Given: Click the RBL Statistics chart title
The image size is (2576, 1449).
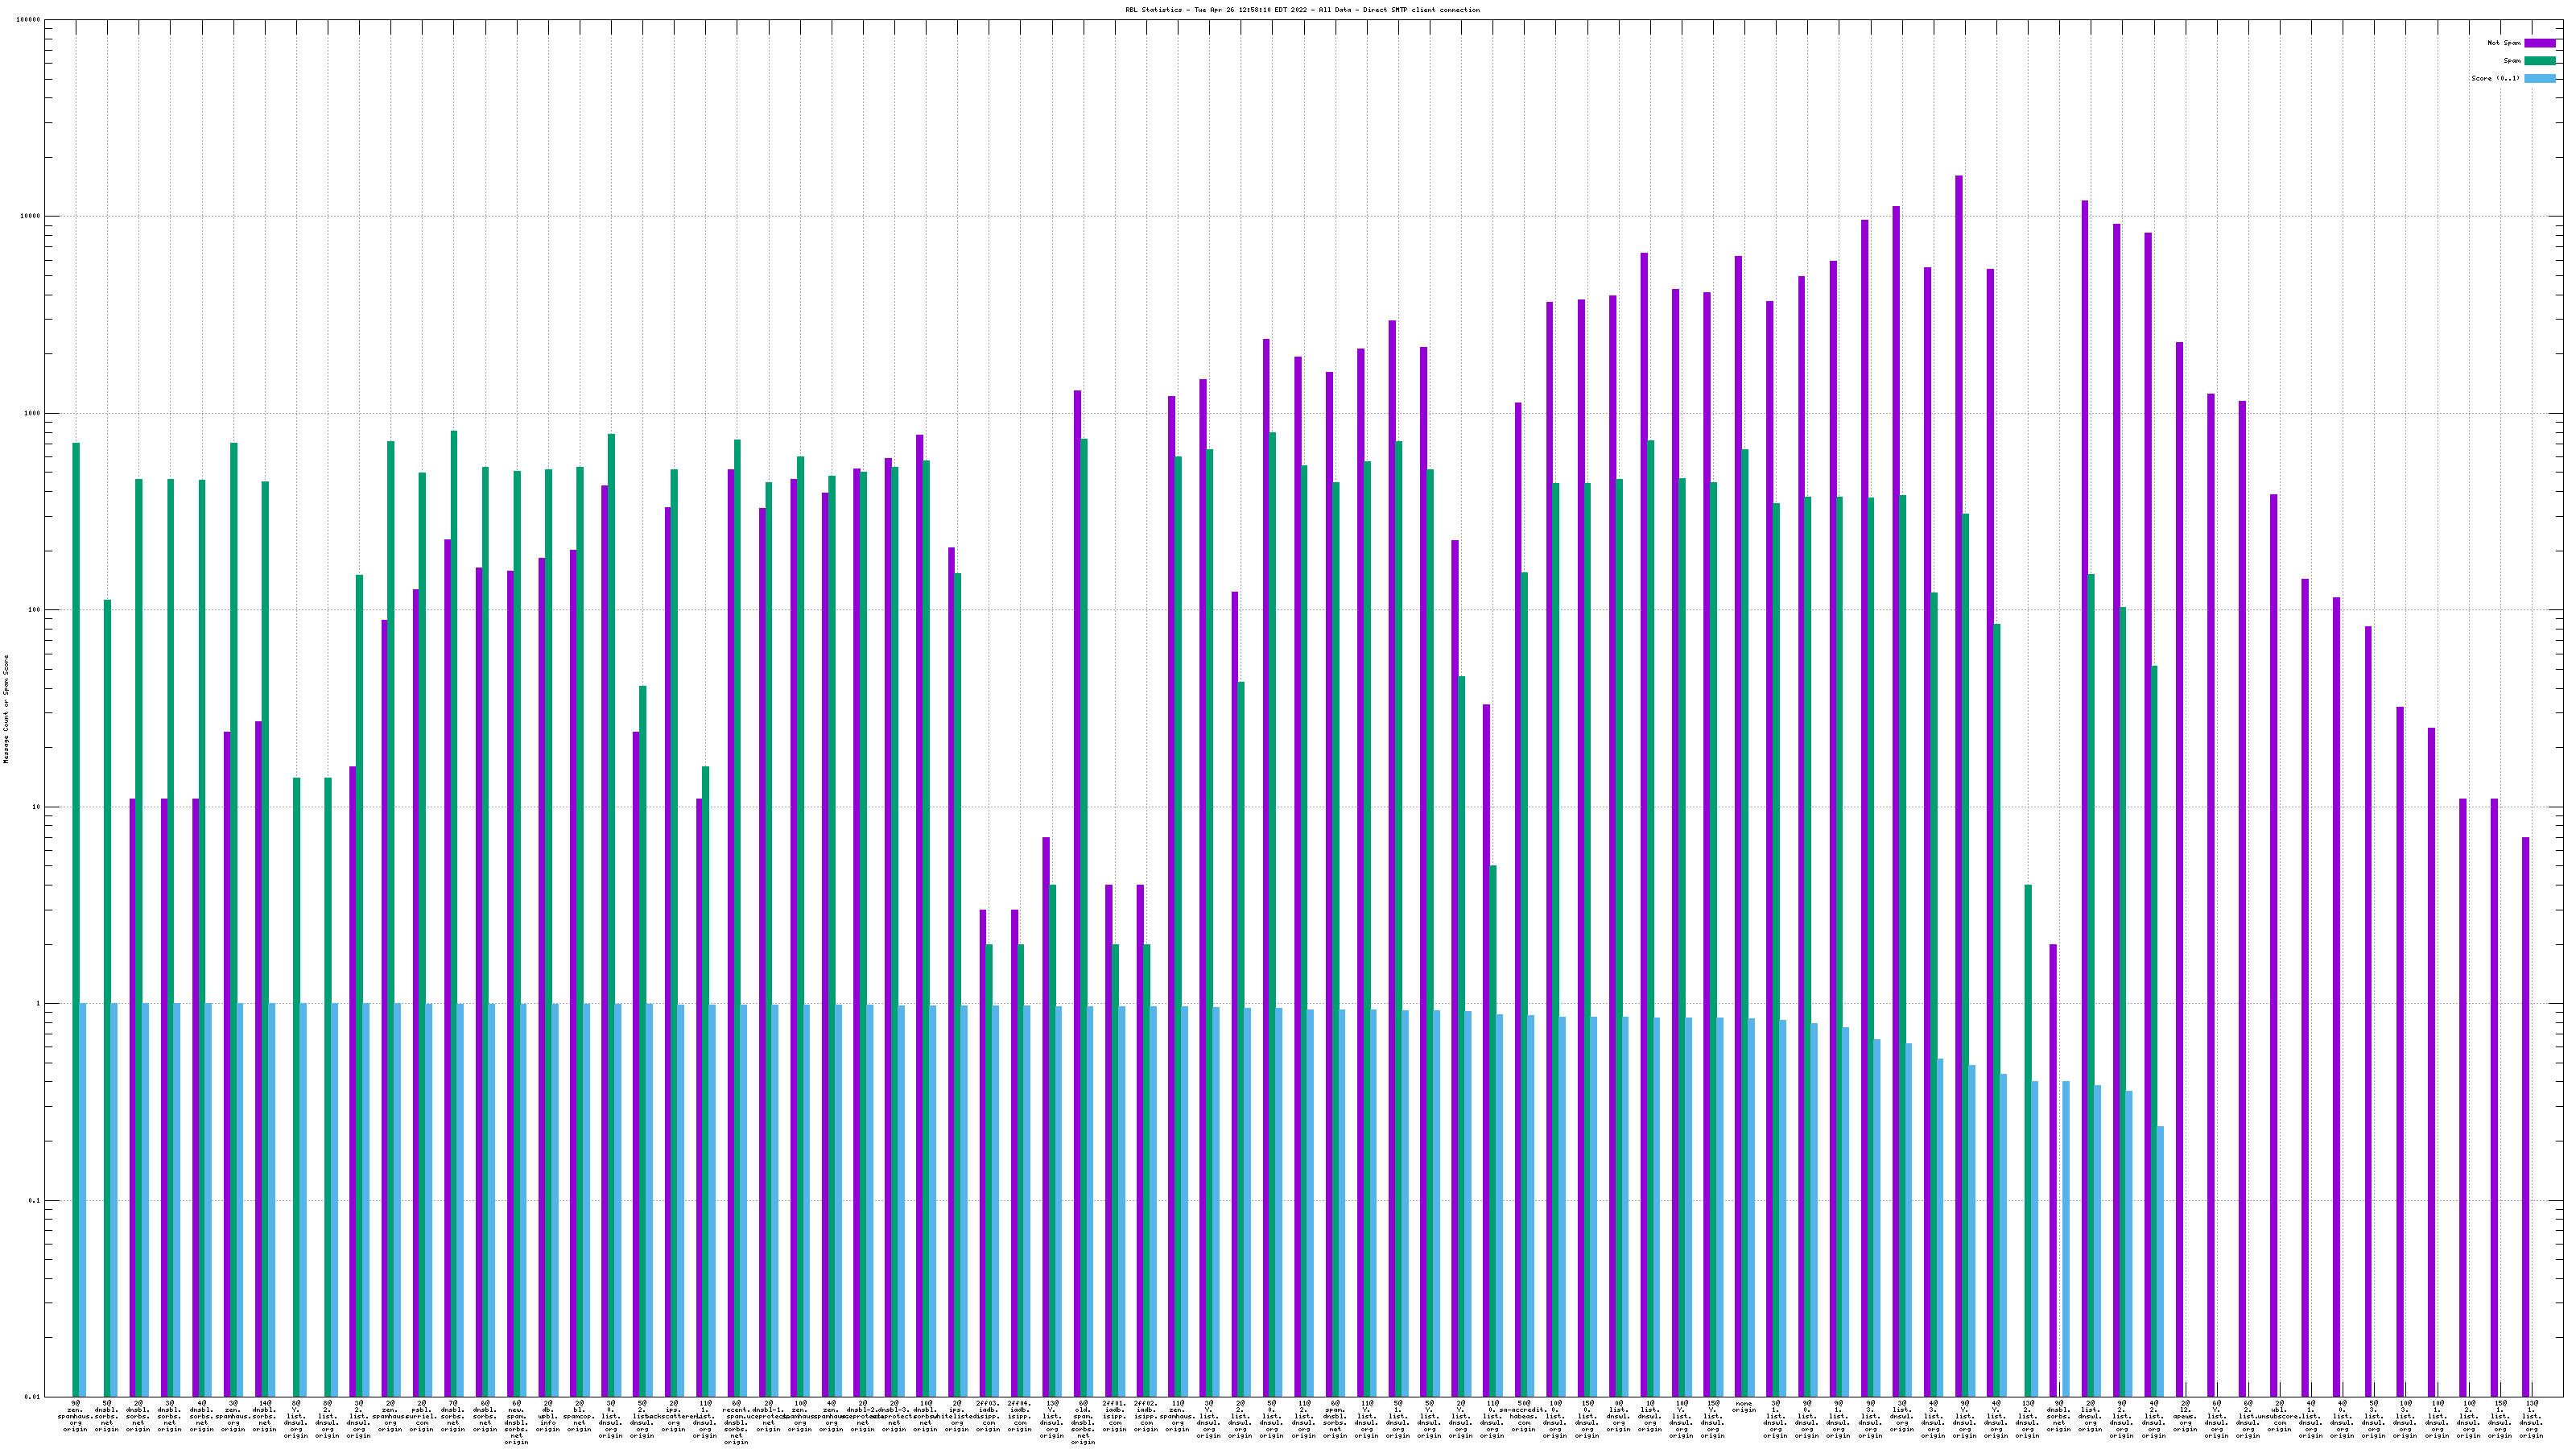Looking at the screenshot, I should (1302, 10).
